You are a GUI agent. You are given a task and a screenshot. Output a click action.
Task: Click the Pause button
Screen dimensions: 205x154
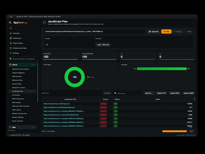[x=178, y=31]
